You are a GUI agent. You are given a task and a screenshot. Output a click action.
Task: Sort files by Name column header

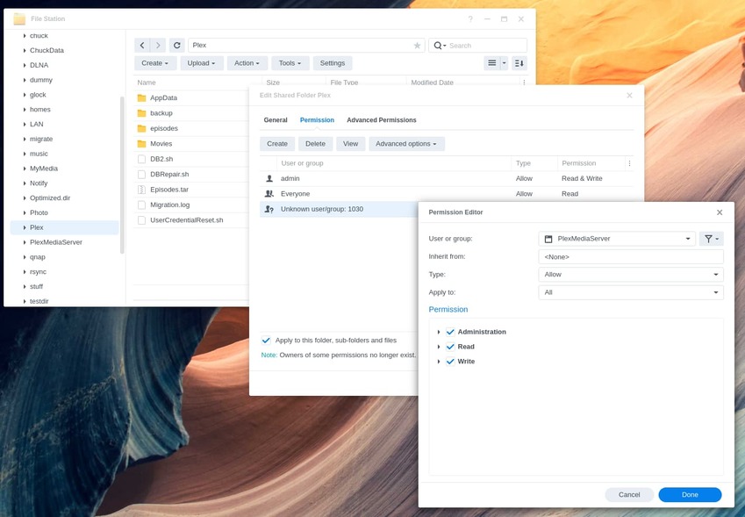[197, 83]
